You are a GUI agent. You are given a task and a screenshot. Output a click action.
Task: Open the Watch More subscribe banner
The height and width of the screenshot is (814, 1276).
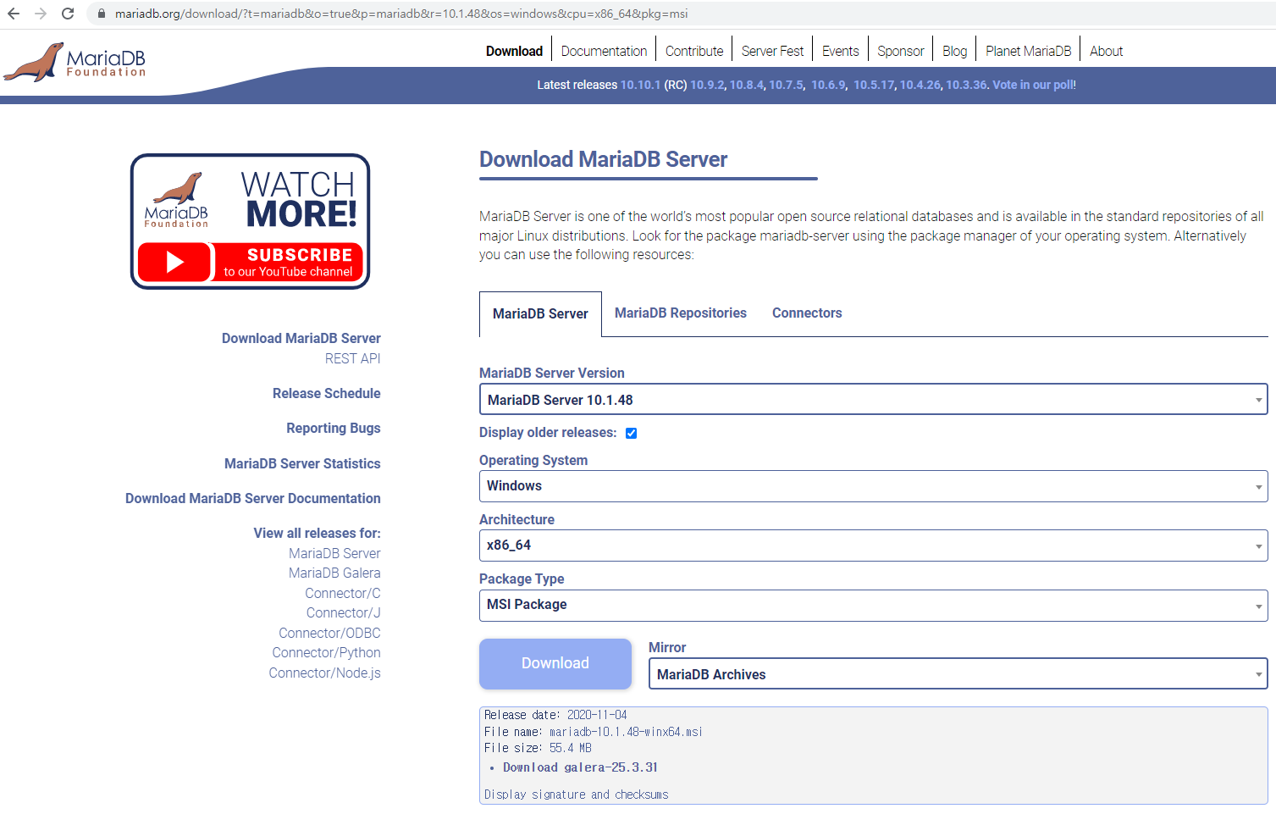pos(250,221)
